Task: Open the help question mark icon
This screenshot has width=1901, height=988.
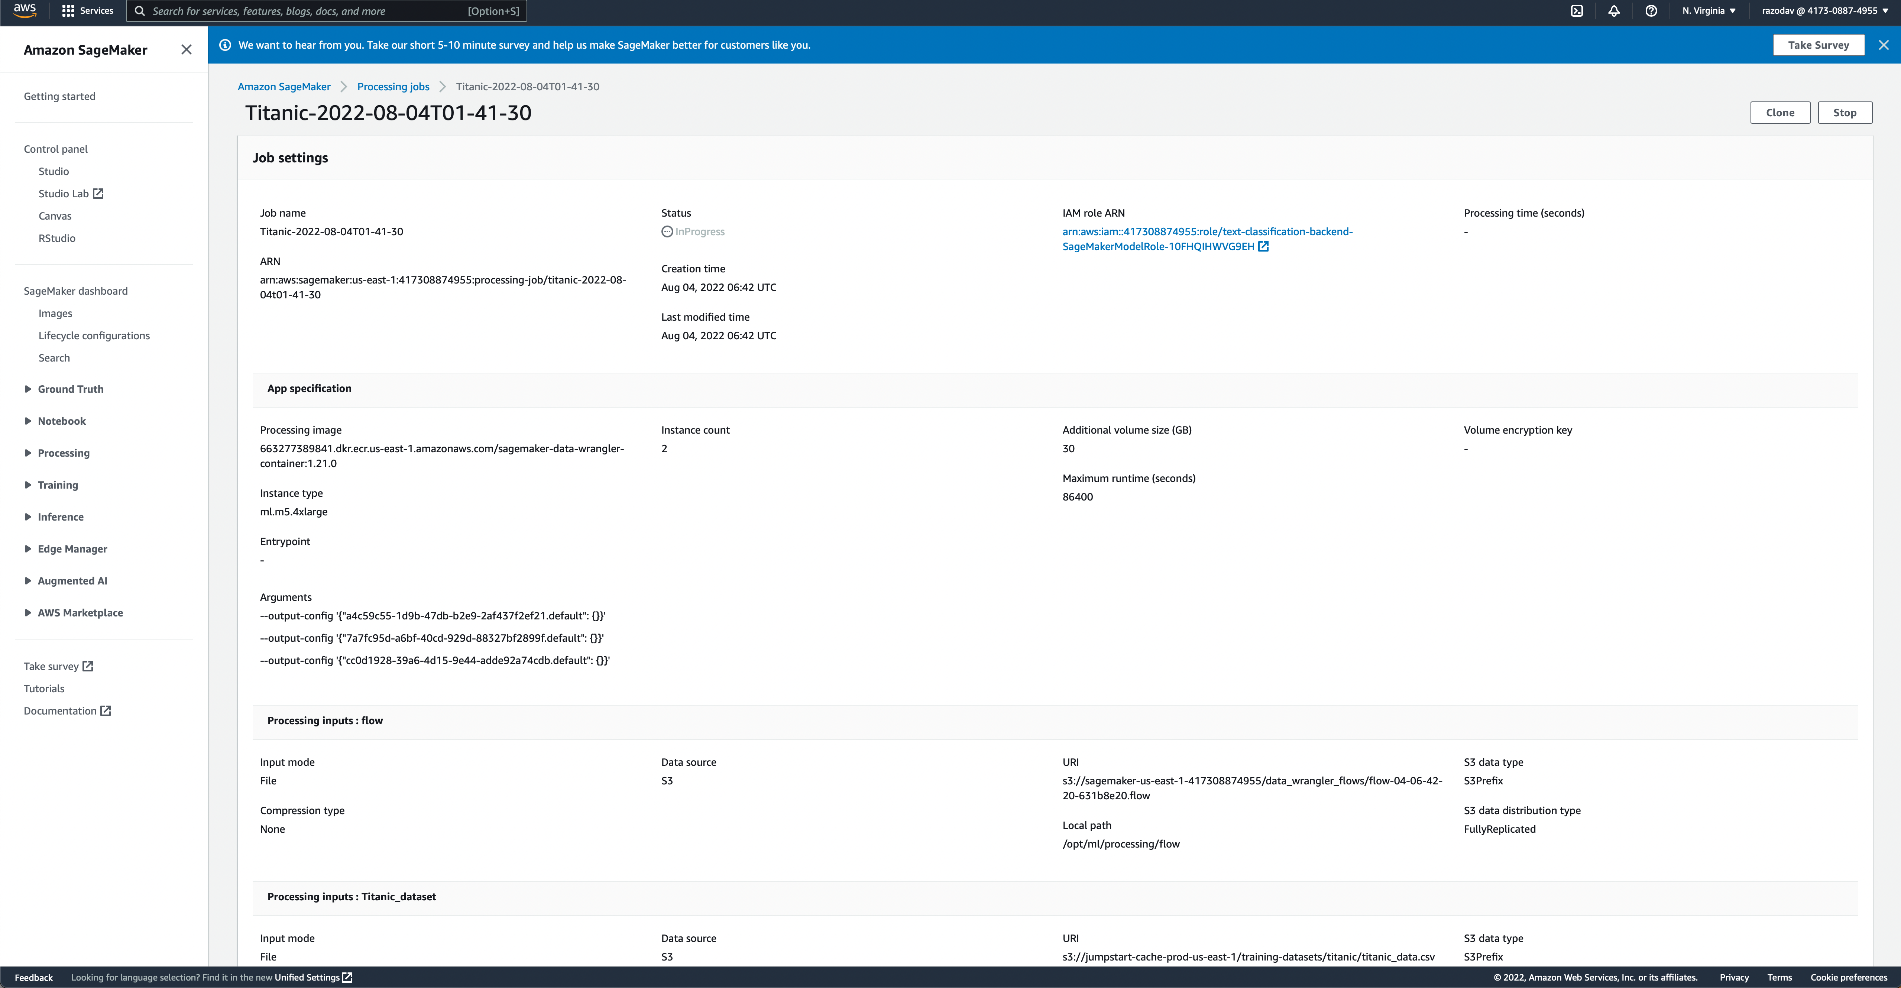Action: pos(1651,11)
